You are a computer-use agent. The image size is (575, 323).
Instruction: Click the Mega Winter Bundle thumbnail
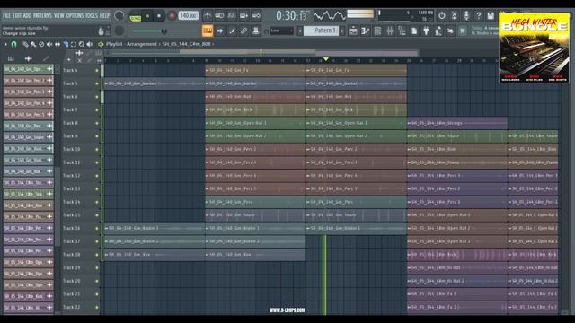click(534, 48)
